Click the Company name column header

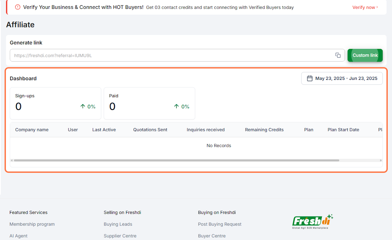pos(32,130)
